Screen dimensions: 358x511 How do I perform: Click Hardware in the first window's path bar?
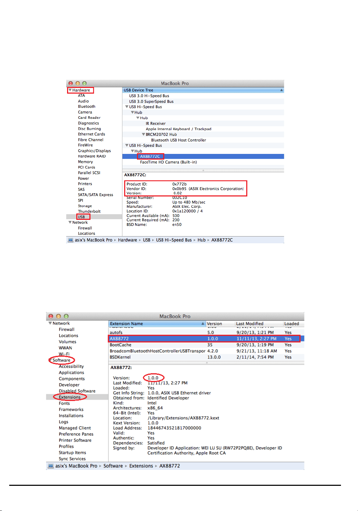point(127,240)
